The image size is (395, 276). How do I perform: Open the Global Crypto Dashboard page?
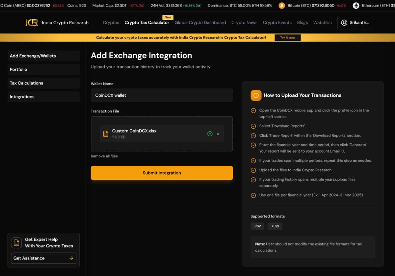point(200,23)
